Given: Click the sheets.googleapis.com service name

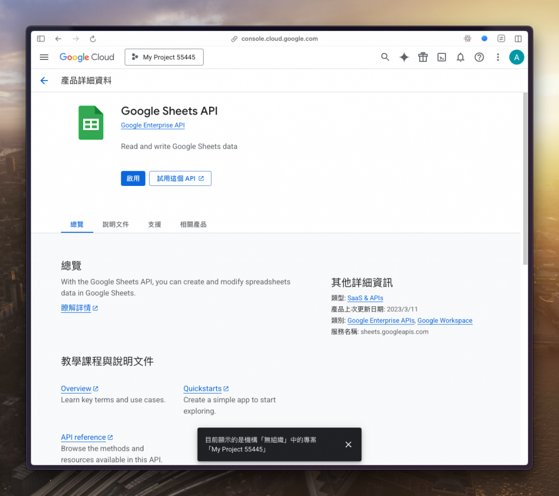Looking at the screenshot, I should [394, 331].
